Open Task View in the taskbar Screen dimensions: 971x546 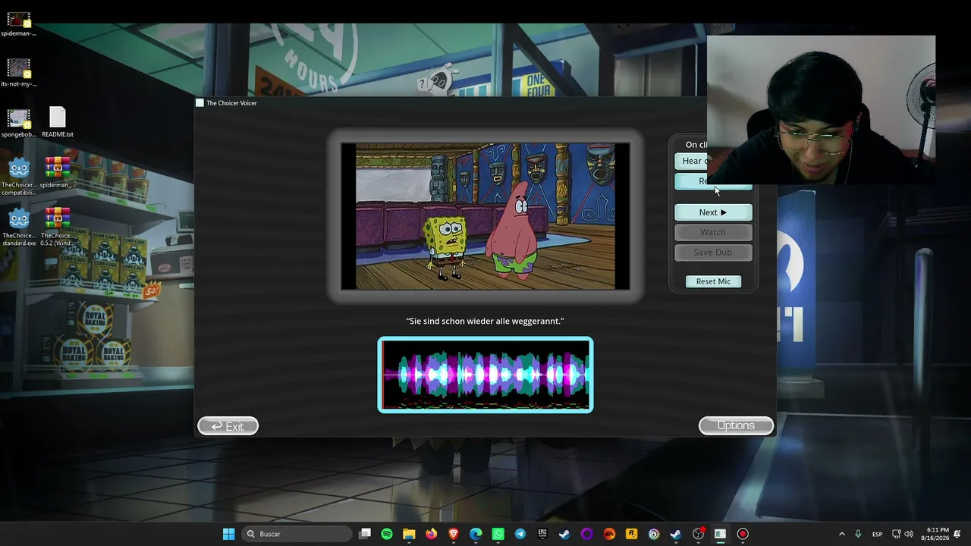[x=365, y=534]
